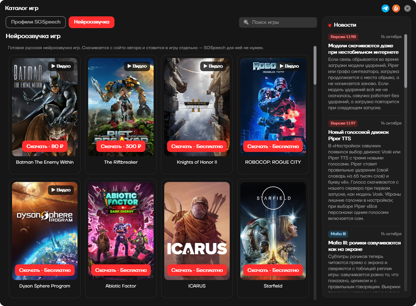
Task: Click the game catalog vertical scrollbar
Action: (x=315, y=65)
